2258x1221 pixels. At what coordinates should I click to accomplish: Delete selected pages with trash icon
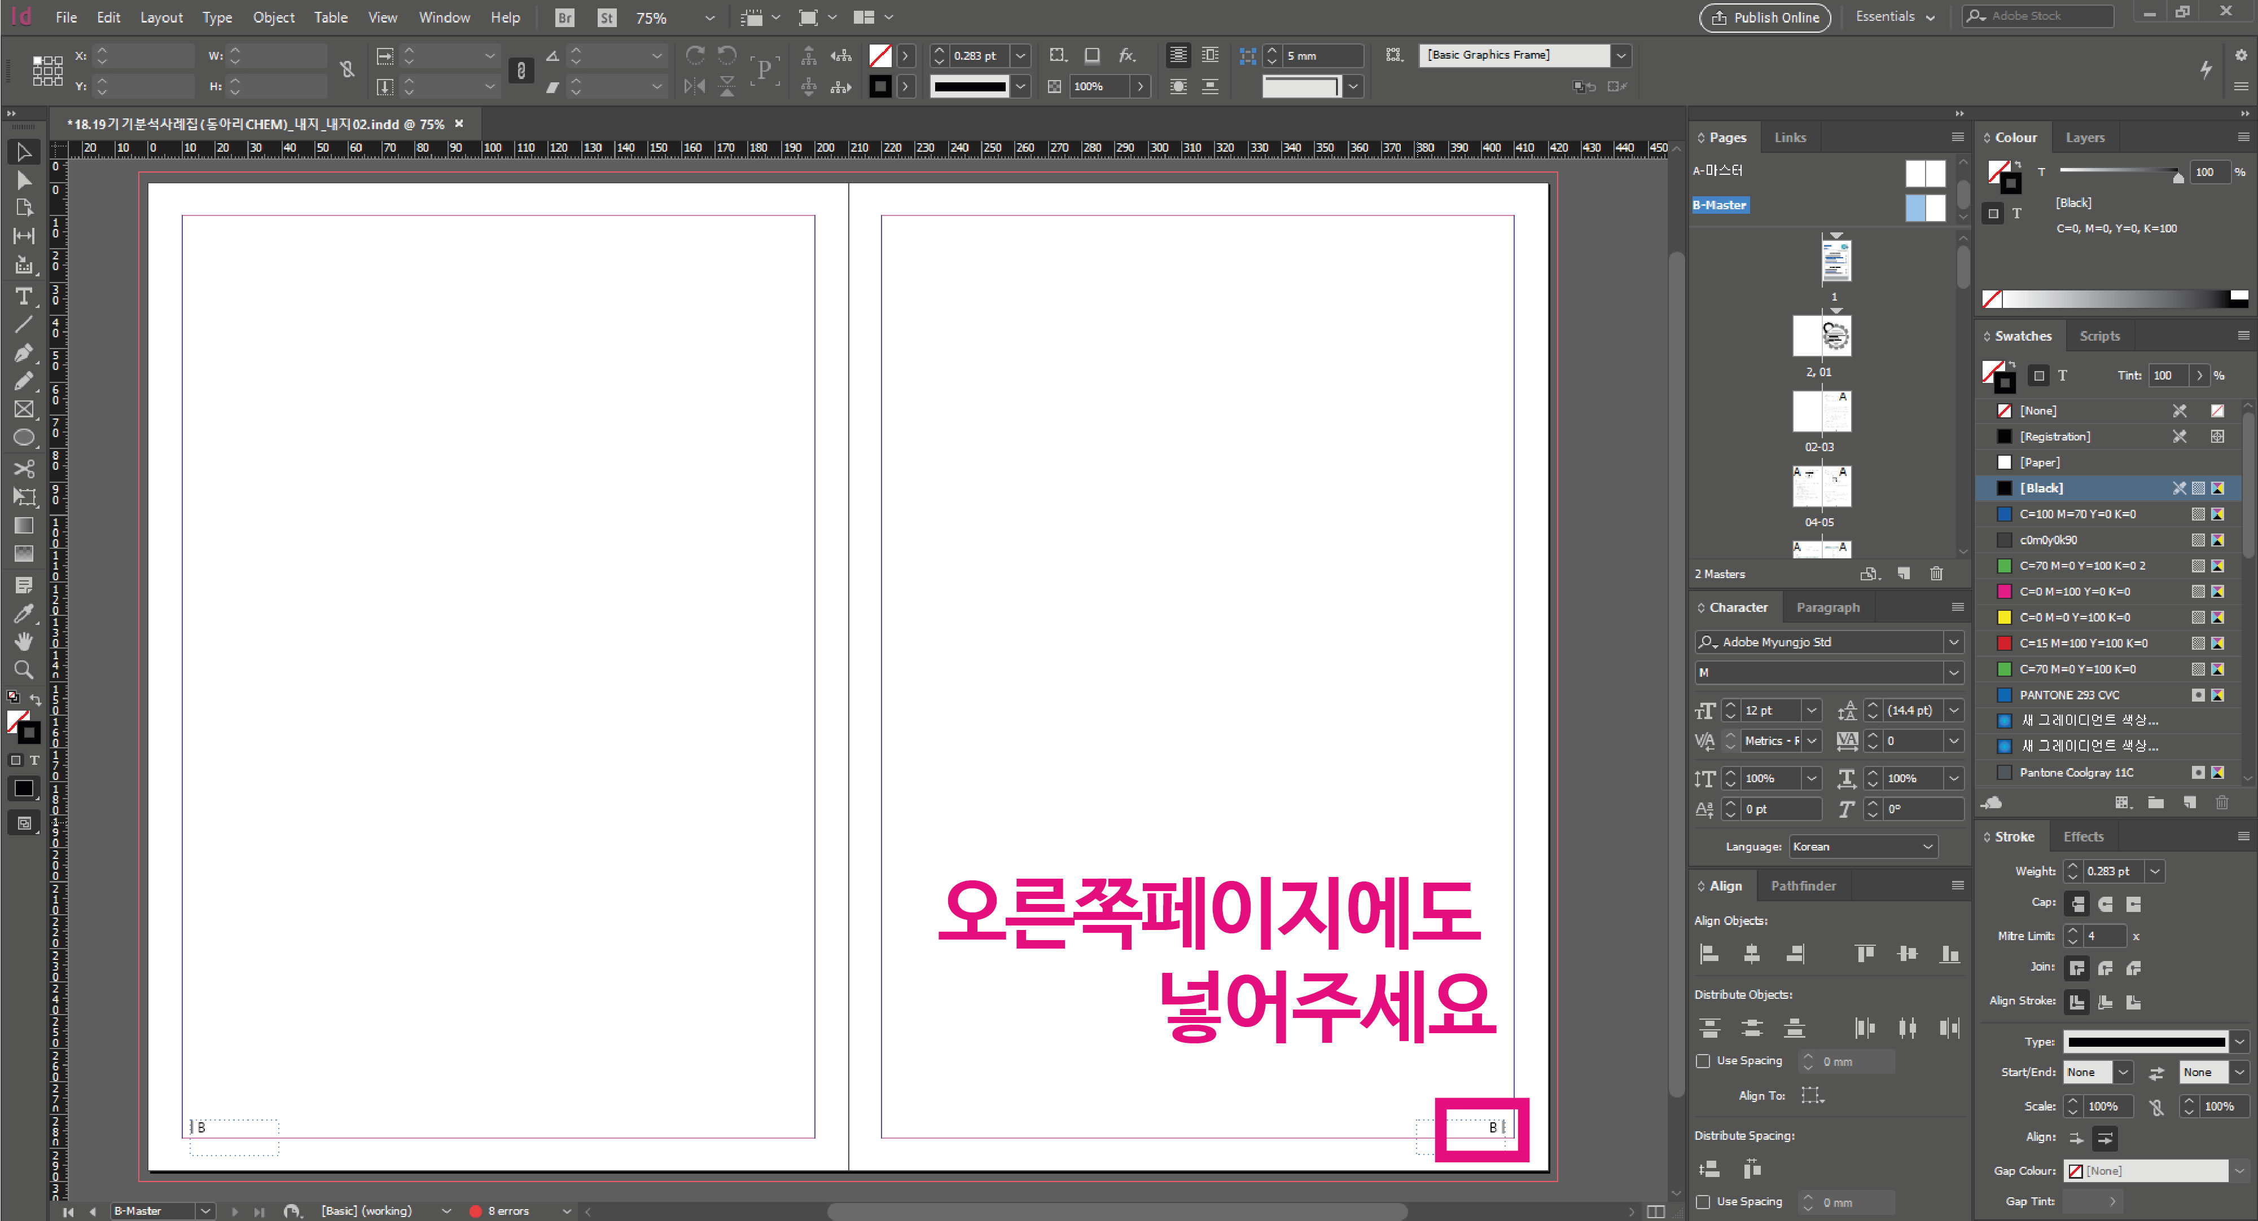point(1936,574)
